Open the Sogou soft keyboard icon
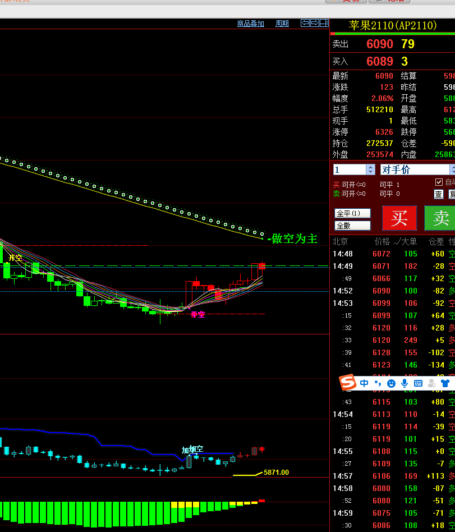 click(419, 383)
